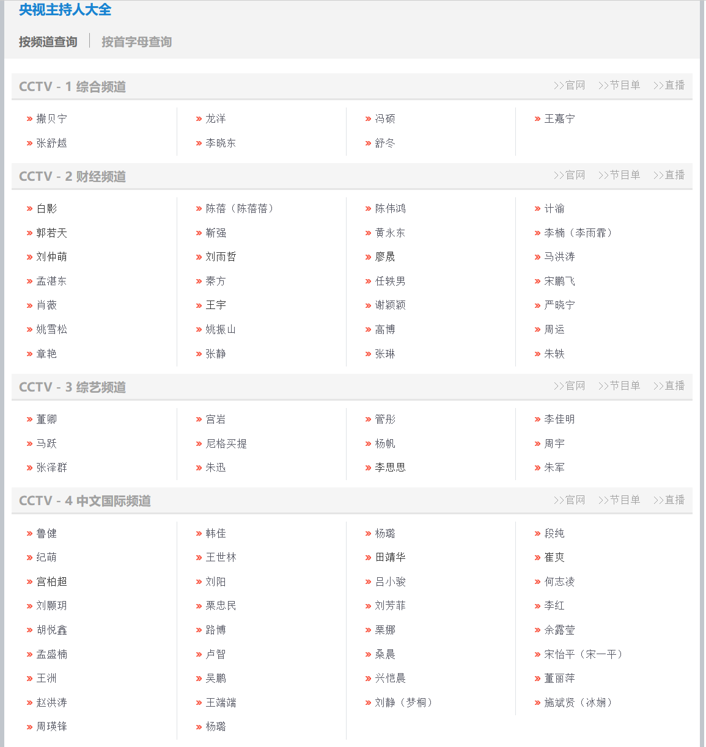The image size is (706, 747).
Task: Open 鲁健's host page
Action: point(48,533)
